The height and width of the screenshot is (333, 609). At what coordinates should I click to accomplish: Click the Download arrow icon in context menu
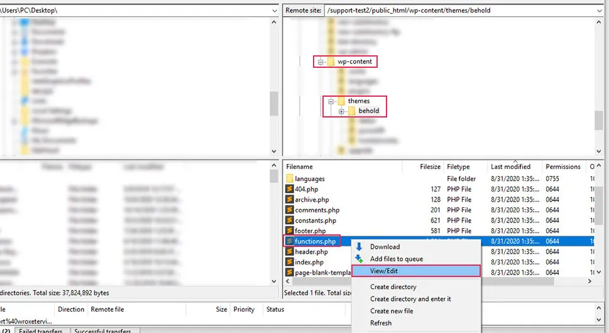359,246
